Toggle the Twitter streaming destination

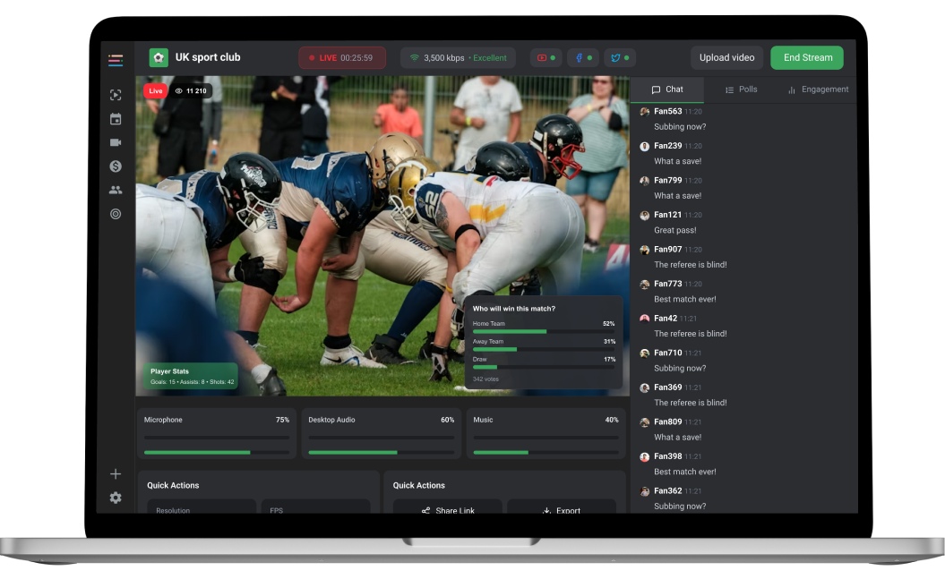pos(620,56)
